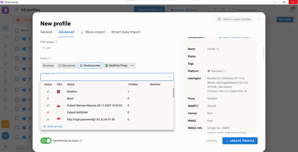Viewport: 298px width, 152px height.
Task: Click QUICK PROFILE in the top bar
Action: coord(184,10)
